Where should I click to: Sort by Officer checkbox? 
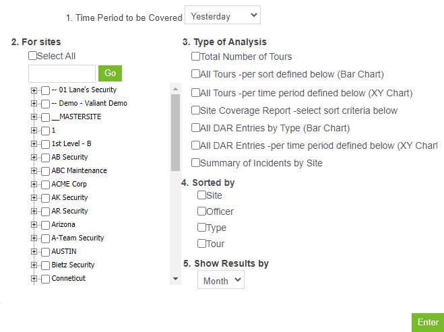(202, 211)
